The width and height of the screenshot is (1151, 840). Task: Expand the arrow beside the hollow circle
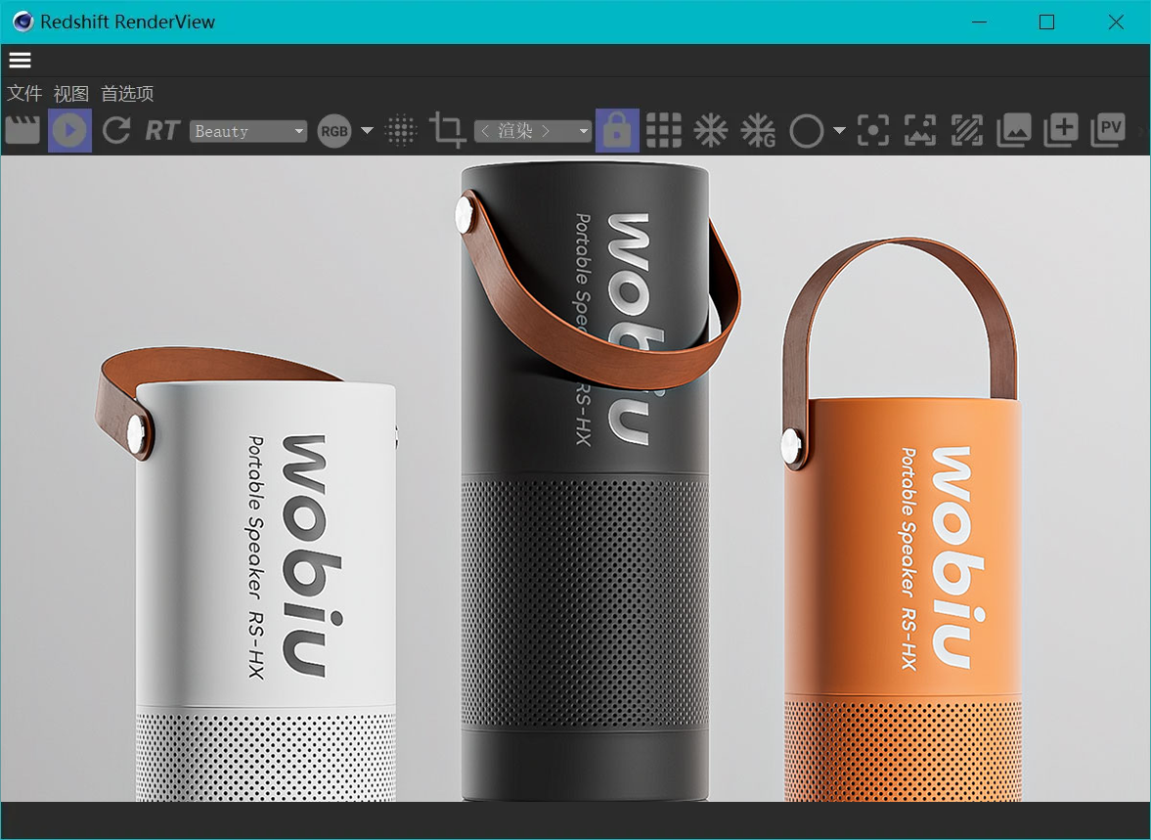click(x=839, y=131)
